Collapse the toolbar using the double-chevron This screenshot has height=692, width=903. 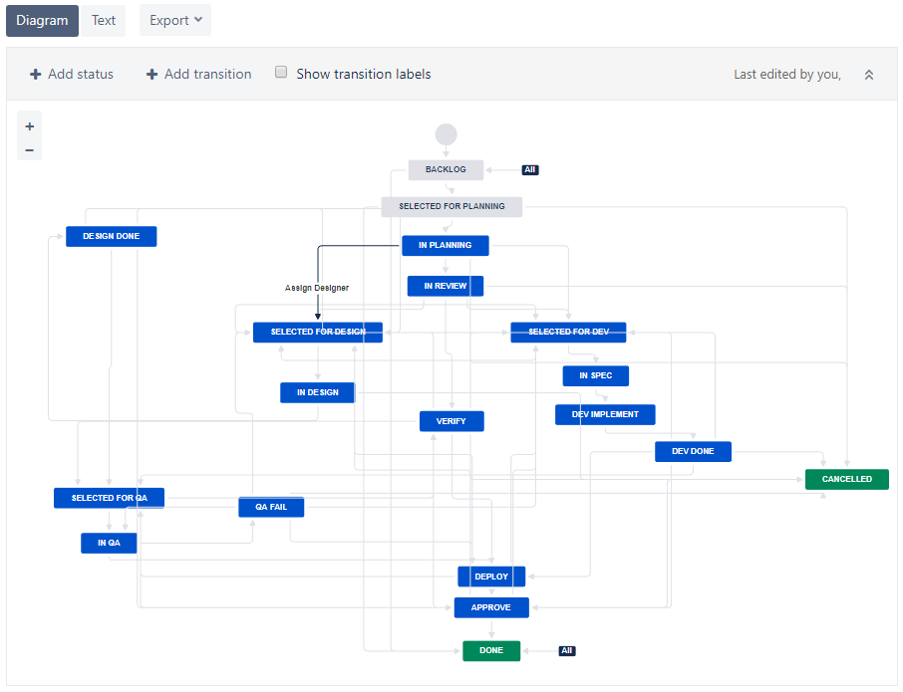pos(868,74)
